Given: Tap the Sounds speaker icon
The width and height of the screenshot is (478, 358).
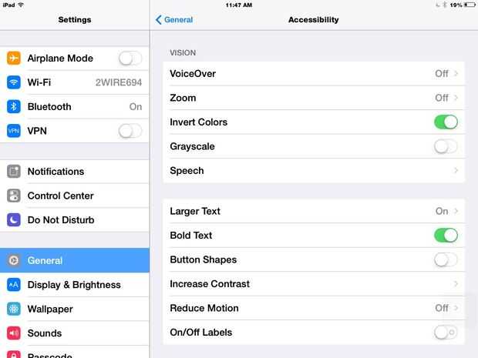Looking at the screenshot, I should pyautogui.click(x=14, y=333).
